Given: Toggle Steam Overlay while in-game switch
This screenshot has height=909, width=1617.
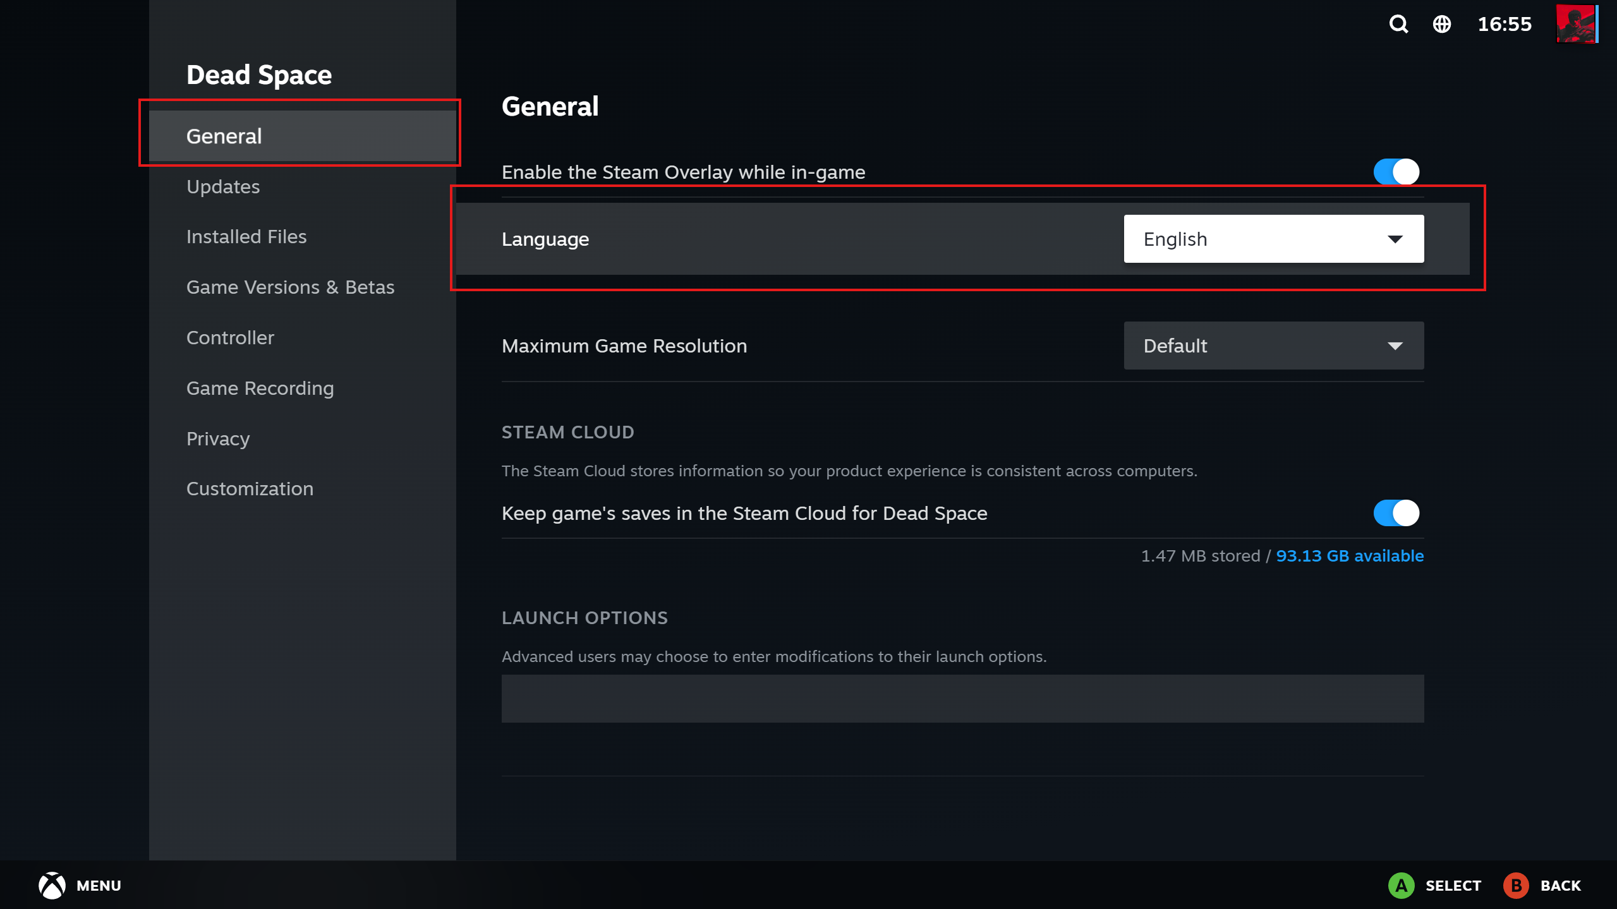Looking at the screenshot, I should [x=1396, y=172].
